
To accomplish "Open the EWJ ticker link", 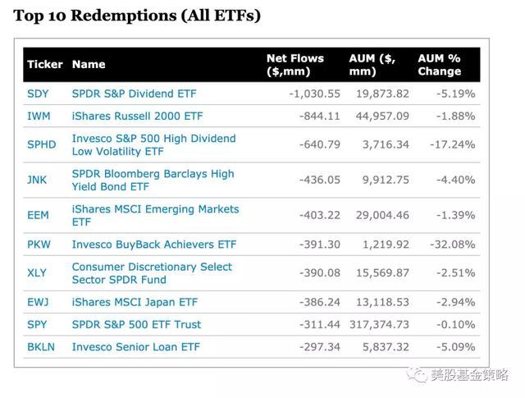I will coord(39,303).
